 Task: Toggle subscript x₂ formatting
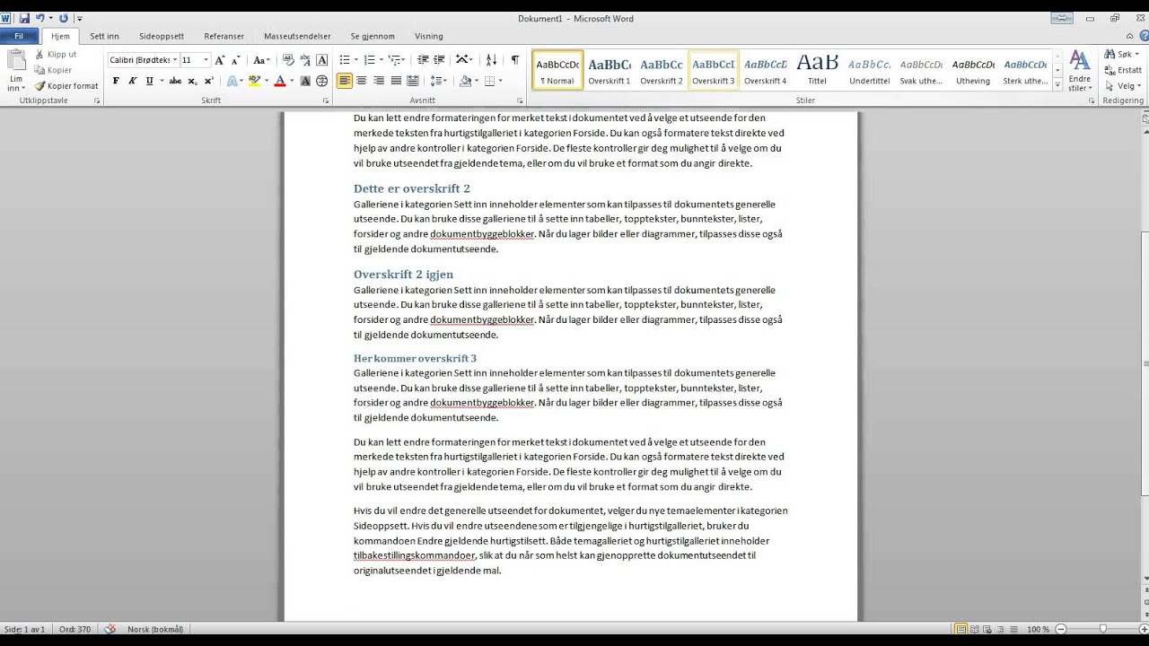192,81
